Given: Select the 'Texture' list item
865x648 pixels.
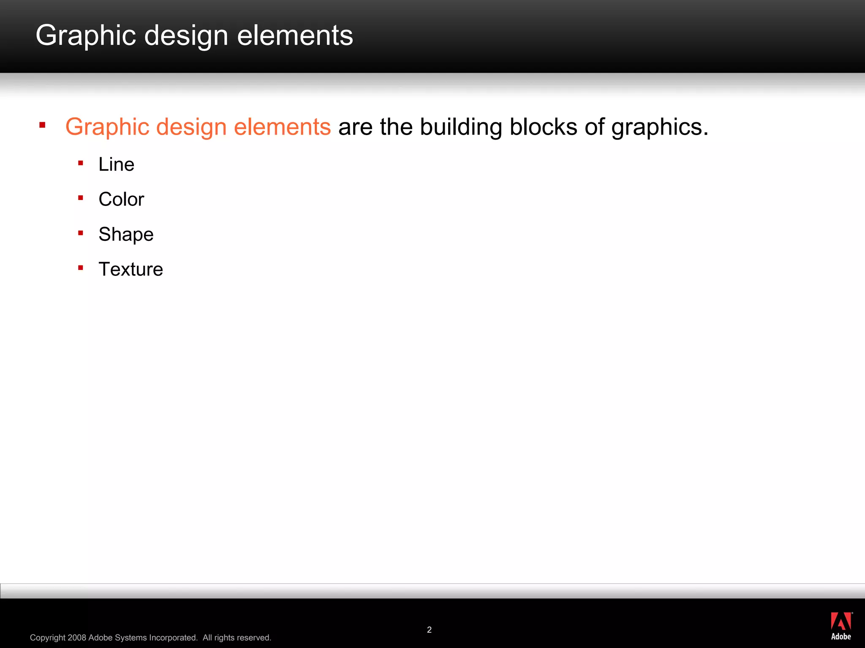Looking at the screenshot, I should (131, 270).
